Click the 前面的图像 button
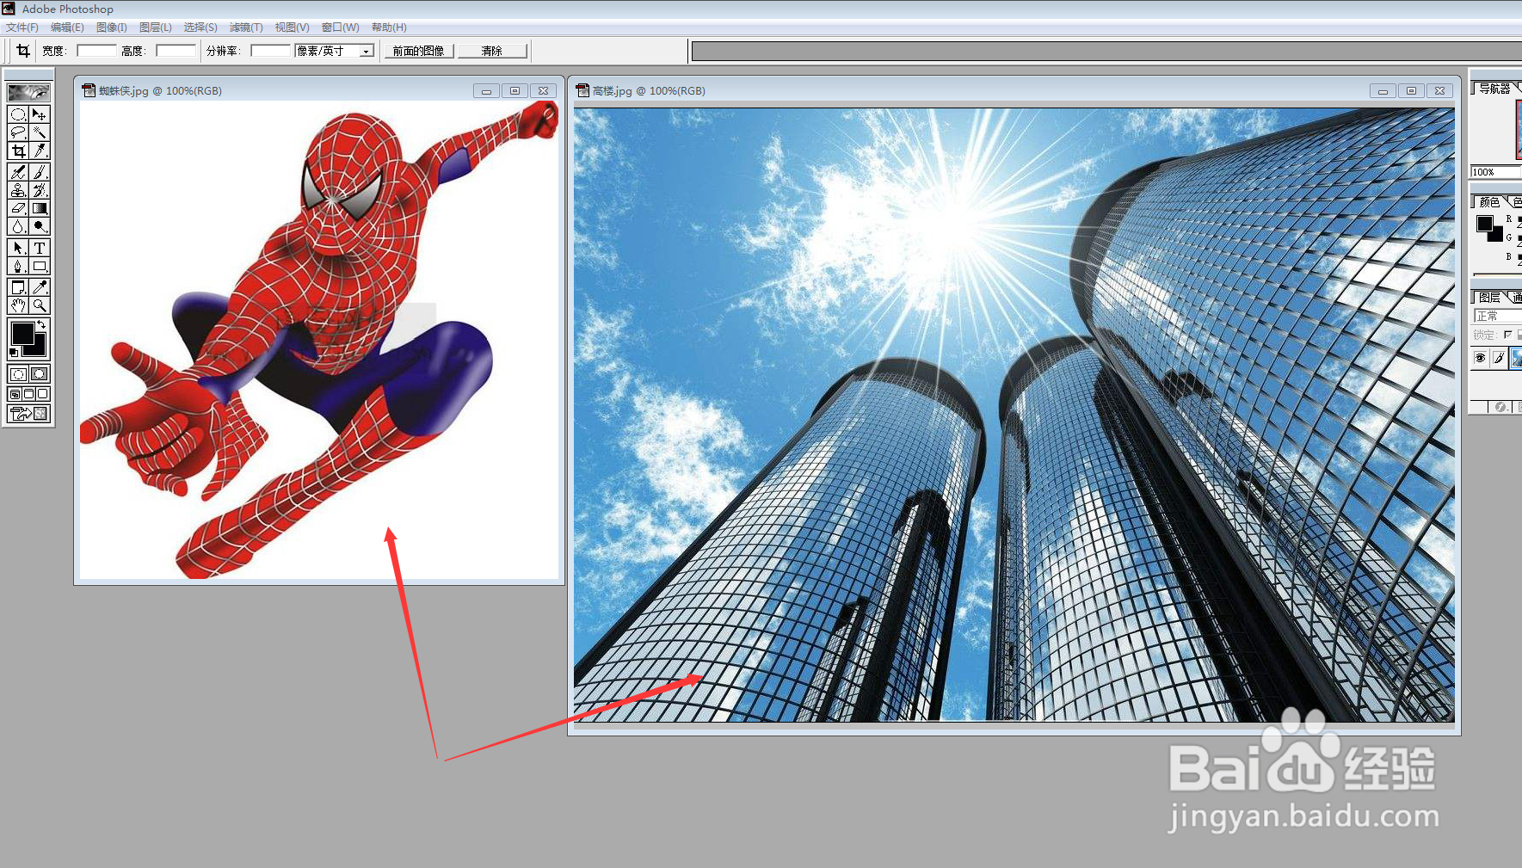The image size is (1522, 868). point(419,51)
